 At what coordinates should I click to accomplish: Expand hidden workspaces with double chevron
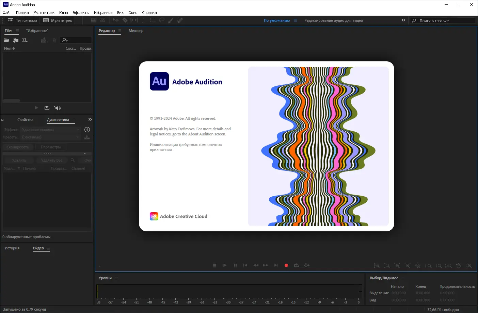click(x=403, y=20)
